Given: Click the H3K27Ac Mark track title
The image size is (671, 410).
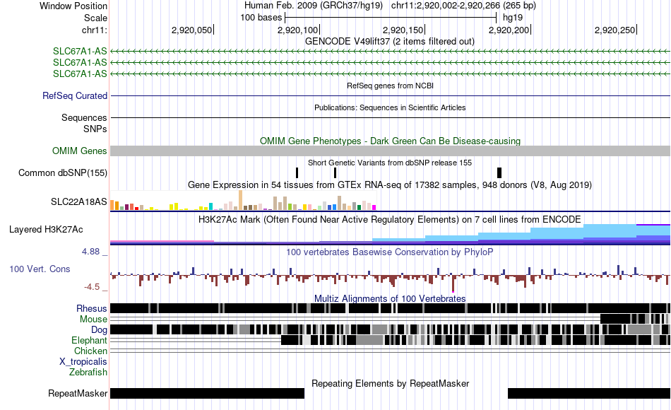Looking at the screenshot, I should (390, 219).
